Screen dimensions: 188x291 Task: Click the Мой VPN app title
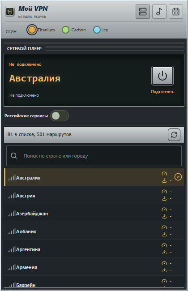pos(33,9)
